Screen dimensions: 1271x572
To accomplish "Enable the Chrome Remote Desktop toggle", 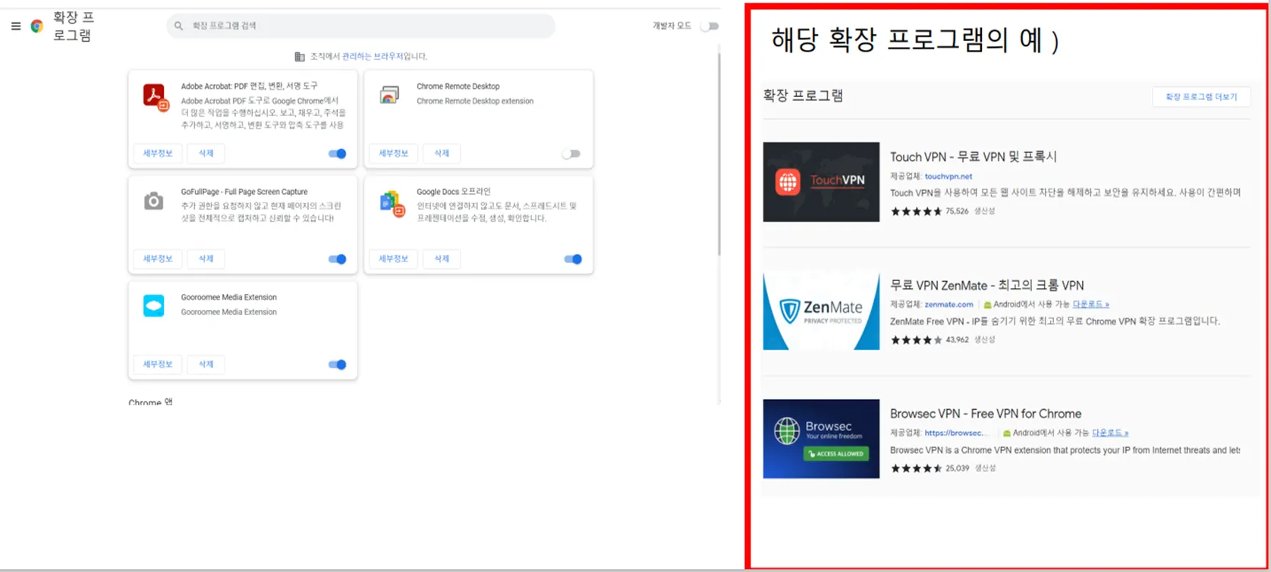I will click(571, 154).
